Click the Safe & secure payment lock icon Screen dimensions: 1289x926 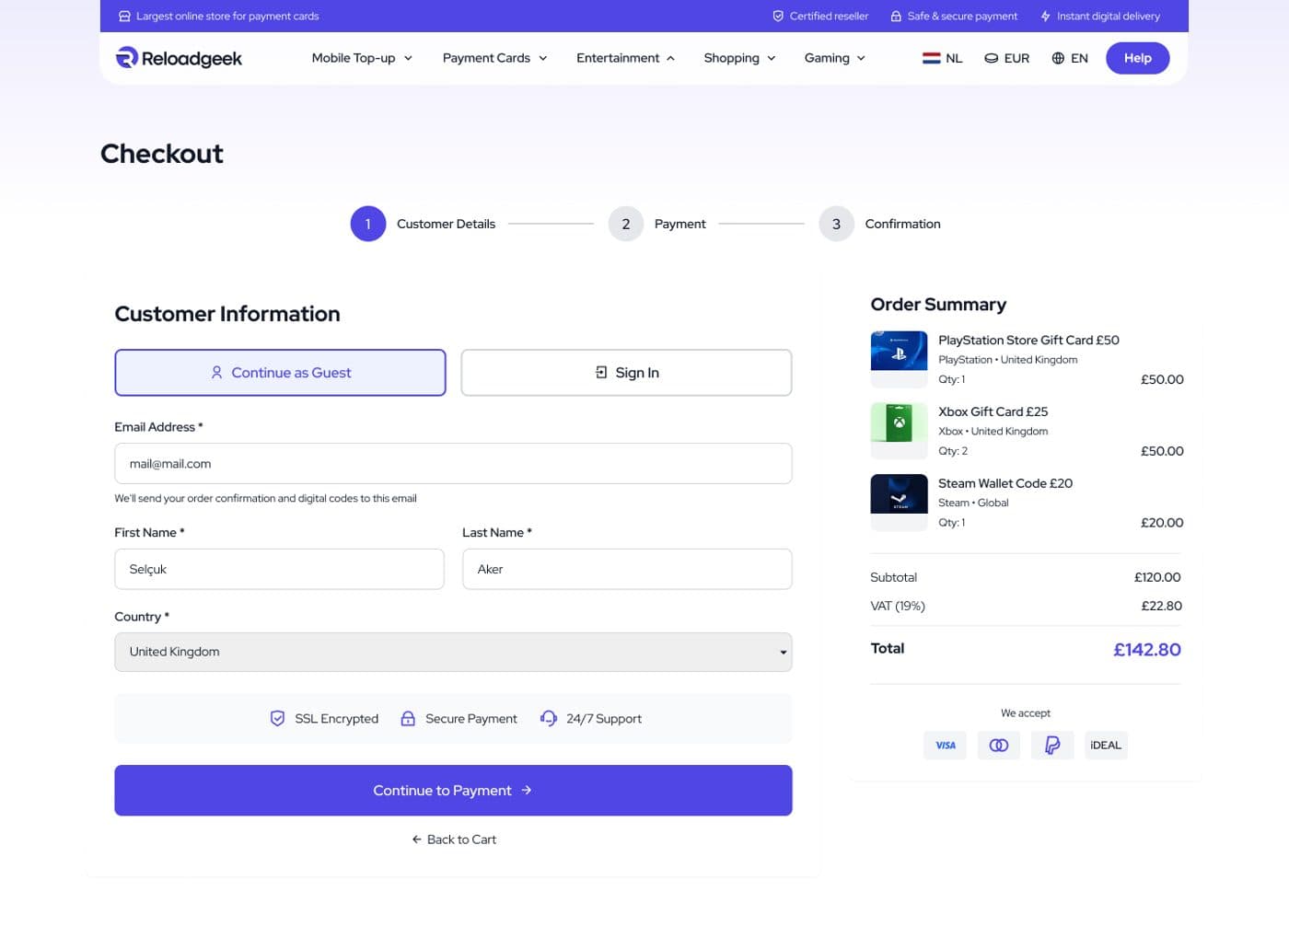point(896,17)
